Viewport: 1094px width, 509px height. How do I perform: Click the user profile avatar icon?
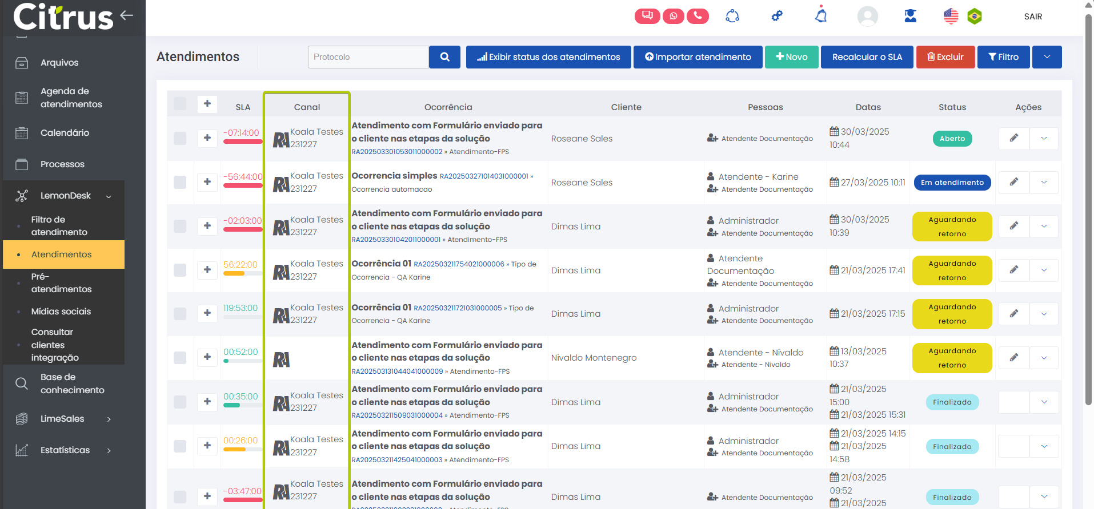pyautogui.click(x=867, y=16)
